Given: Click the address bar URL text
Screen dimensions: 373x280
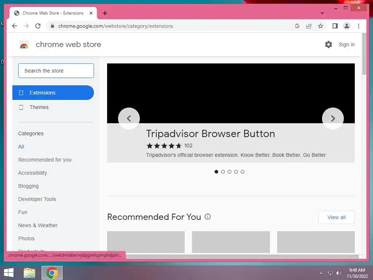Looking at the screenshot, I should 115,26.
